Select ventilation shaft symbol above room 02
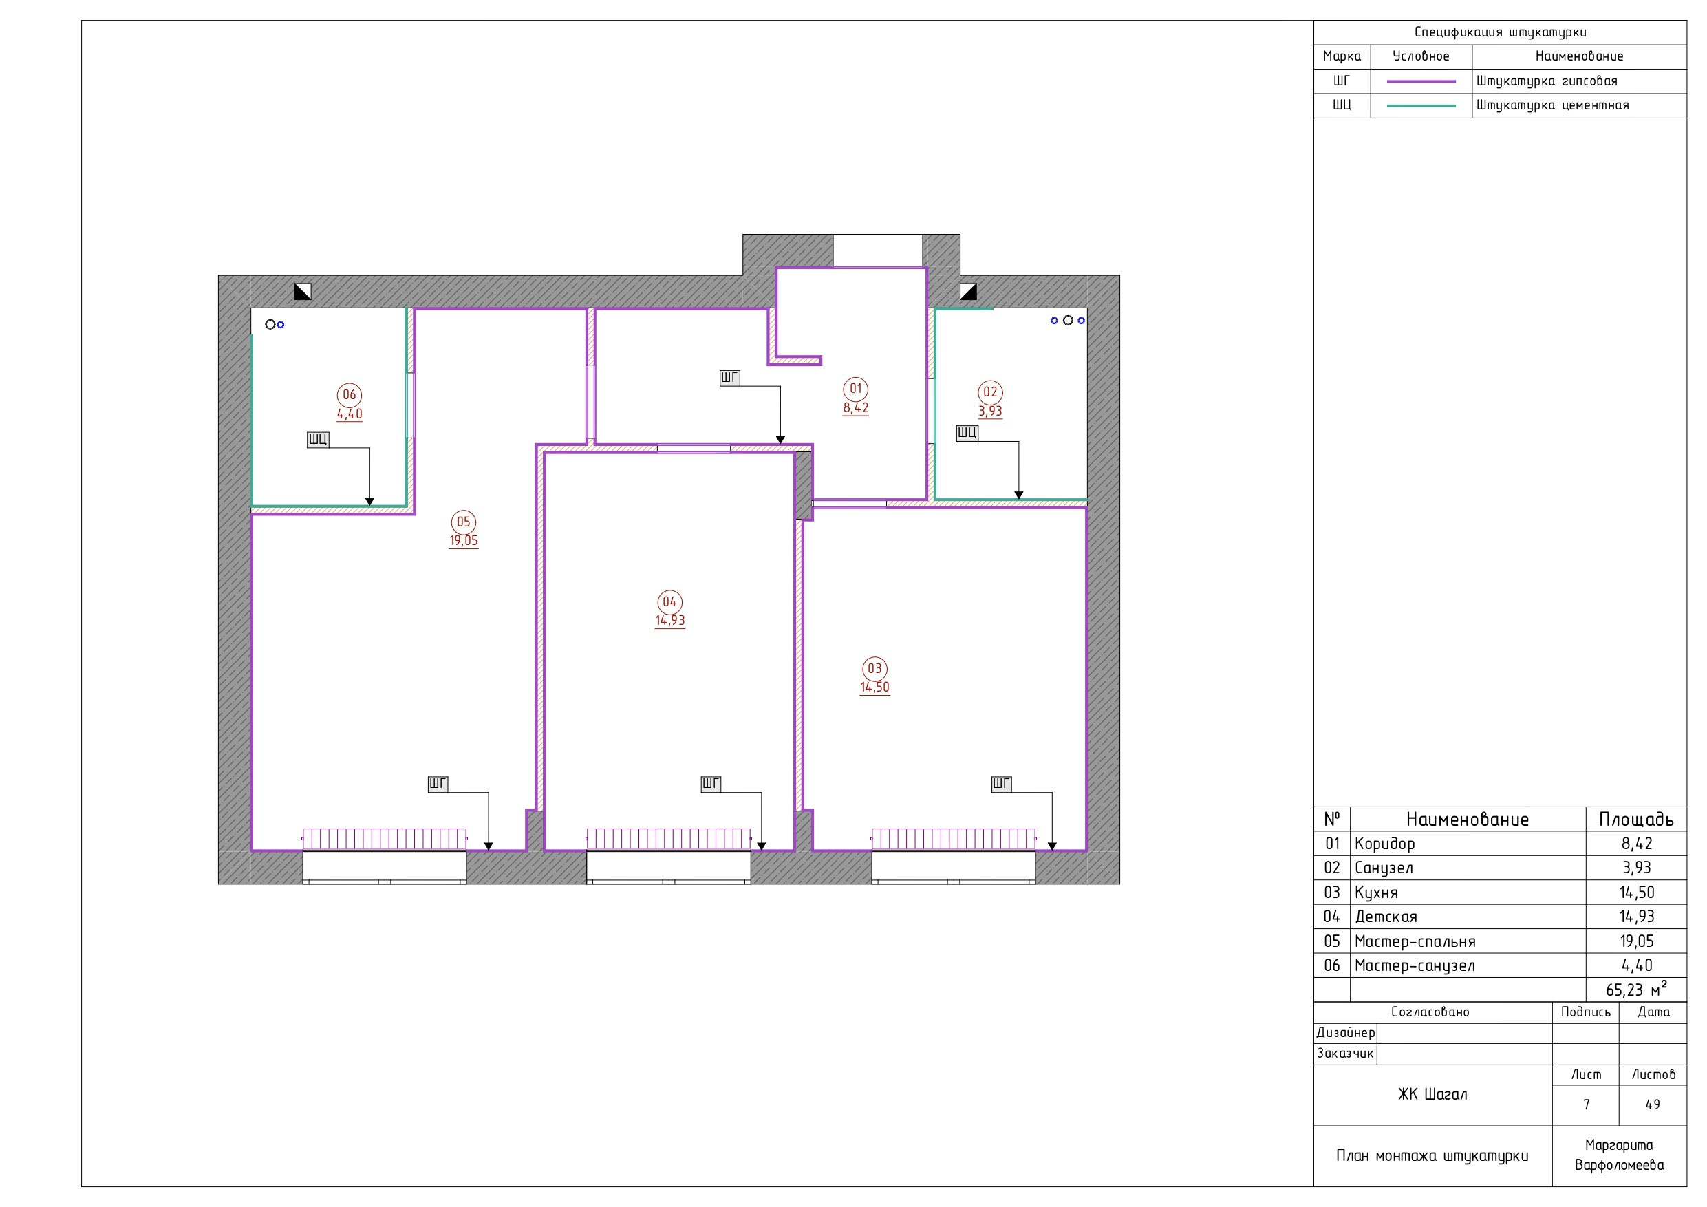Viewport: 1707px width, 1207px height. point(968,292)
